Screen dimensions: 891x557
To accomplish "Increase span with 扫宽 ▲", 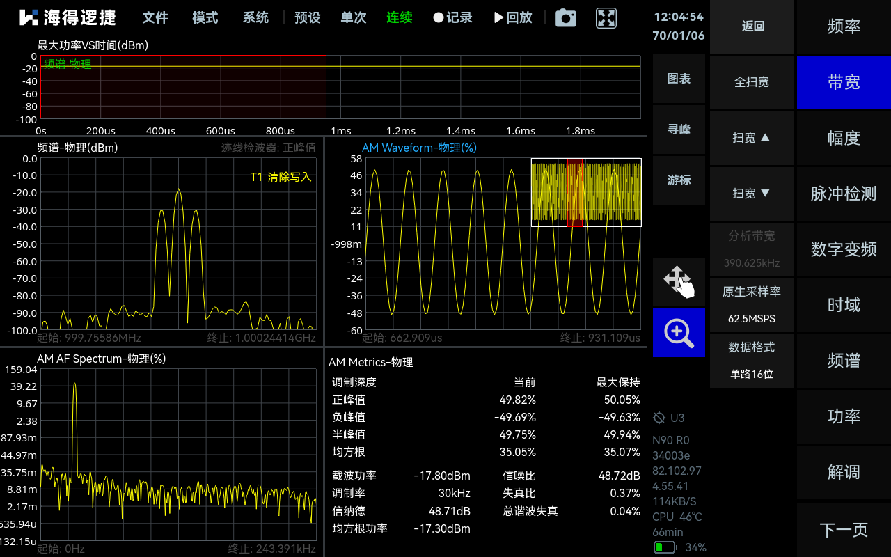I will tap(751, 138).
